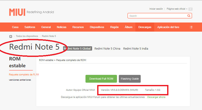Viewport: 202px width, 110px height.
Task: Open Iniciar sesión link
Action: (x=156, y=9)
